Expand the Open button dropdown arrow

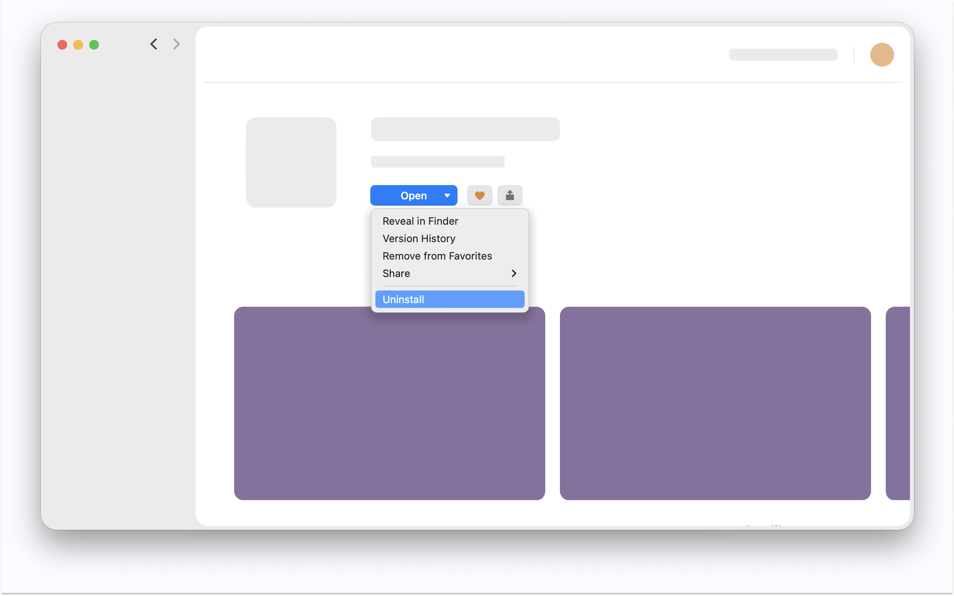(445, 195)
